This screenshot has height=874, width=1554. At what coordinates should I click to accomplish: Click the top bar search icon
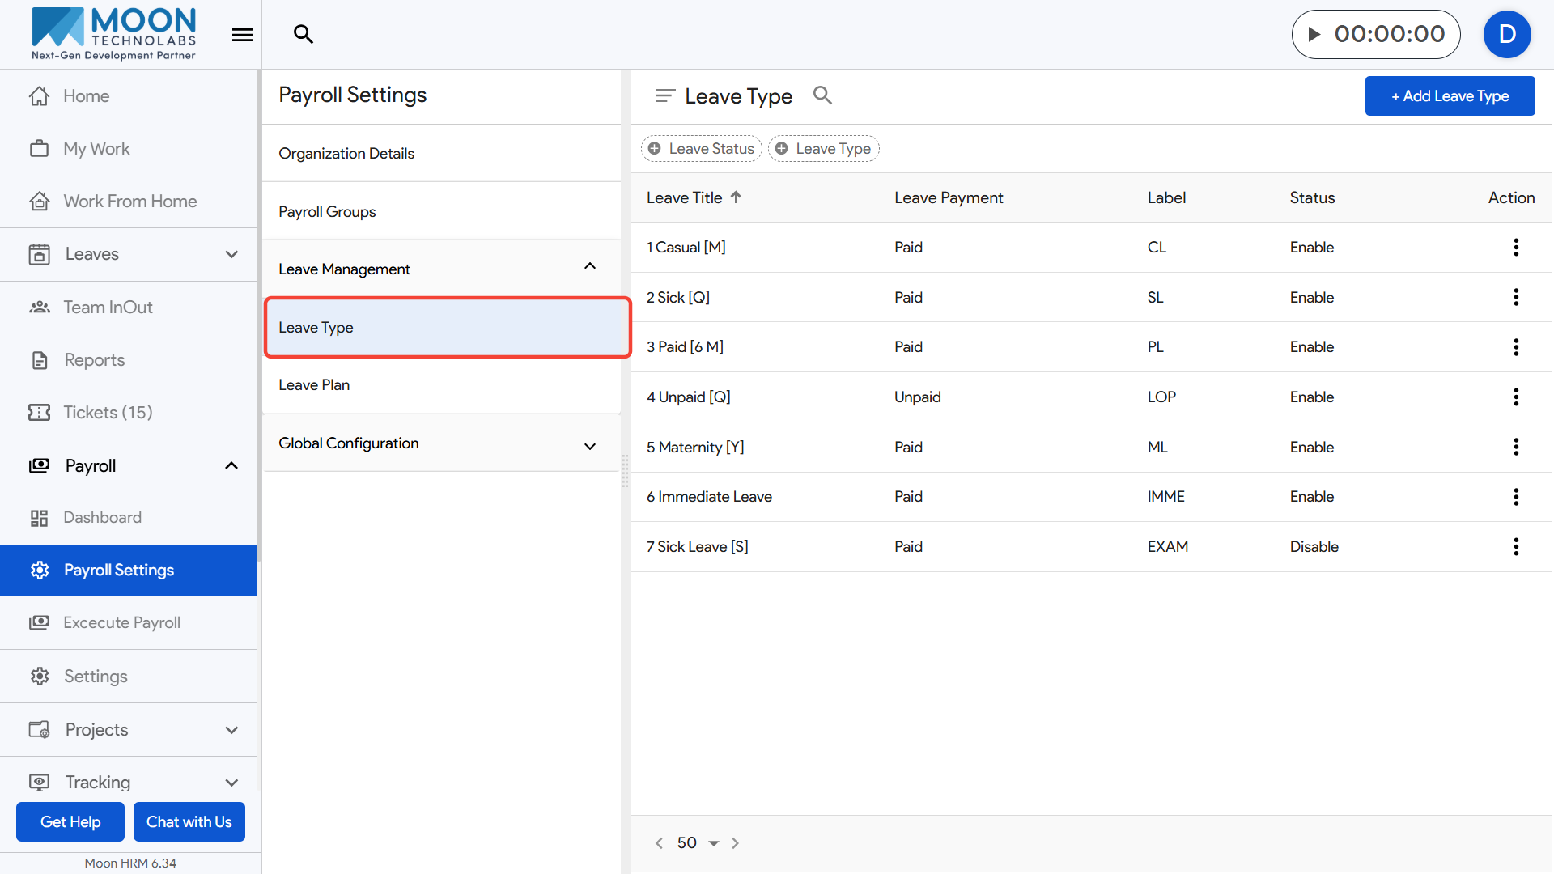[303, 34]
